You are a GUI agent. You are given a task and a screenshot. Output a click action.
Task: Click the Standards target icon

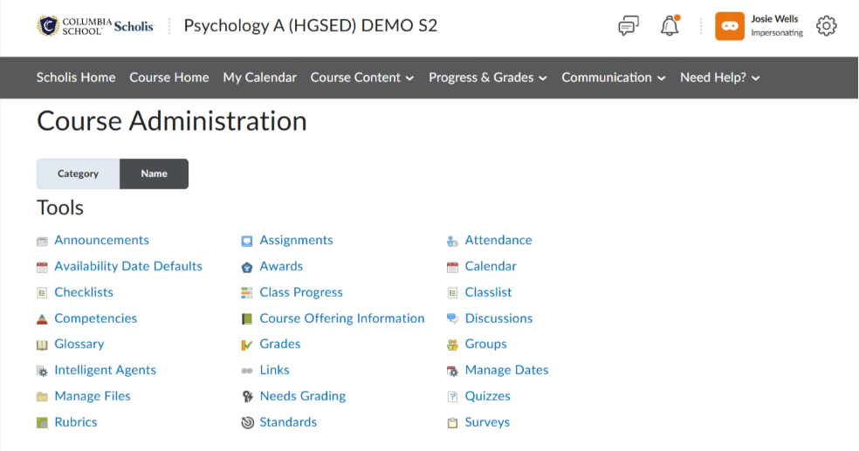point(248,422)
